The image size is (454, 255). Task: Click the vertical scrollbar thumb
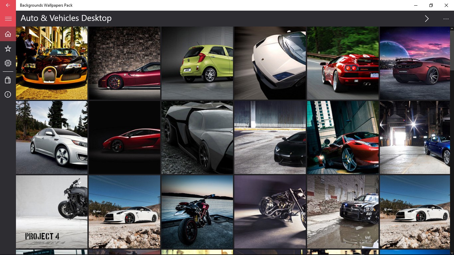pyautogui.click(x=452, y=50)
